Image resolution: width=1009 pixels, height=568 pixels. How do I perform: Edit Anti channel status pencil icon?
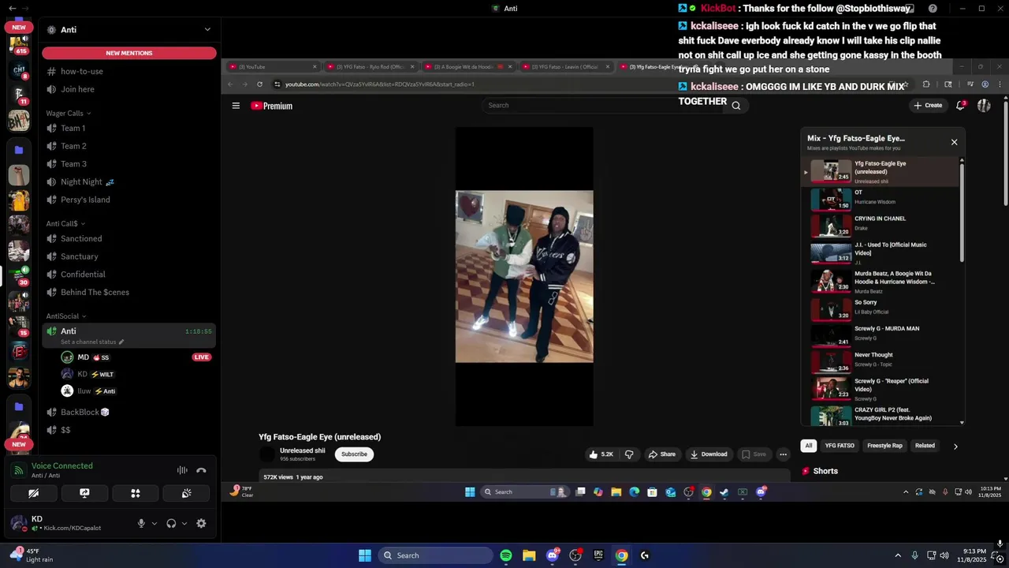[121, 342]
